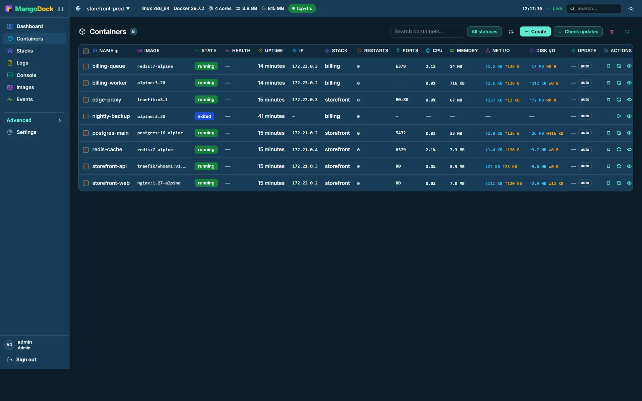Refresh the containers list icon
Viewport: 642px width, 401px height.
(x=627, y=32)
